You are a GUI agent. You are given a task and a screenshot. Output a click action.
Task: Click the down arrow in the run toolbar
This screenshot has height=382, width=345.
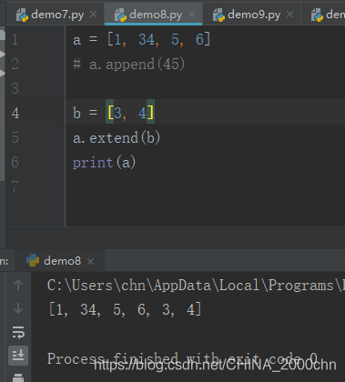tap(18, 308)
